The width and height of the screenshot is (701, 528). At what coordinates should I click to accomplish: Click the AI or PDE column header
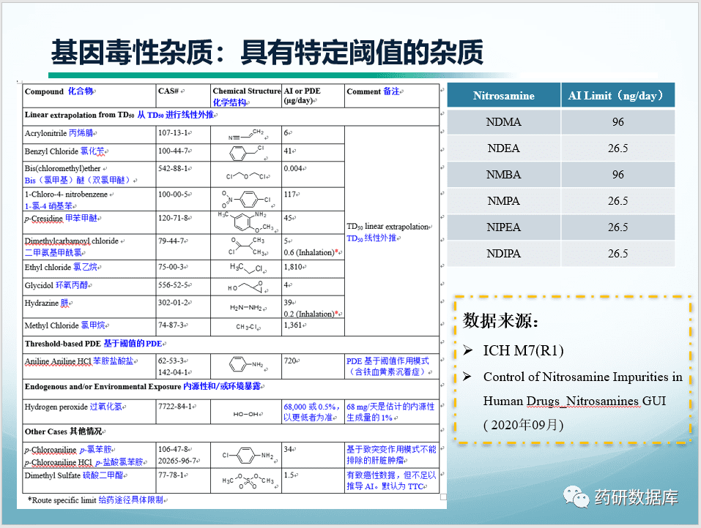pyautogui.click(x=313, y=96)
